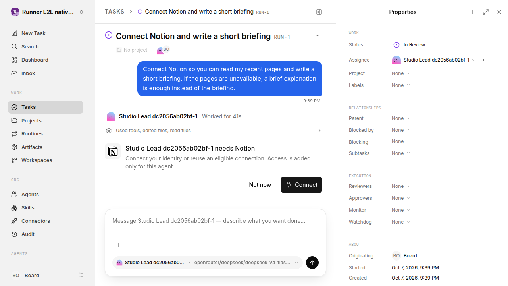Image resolution: width=508 pixels, height=286 pixels.
Task: Go to Dashboard
Action: click(46, 60)
